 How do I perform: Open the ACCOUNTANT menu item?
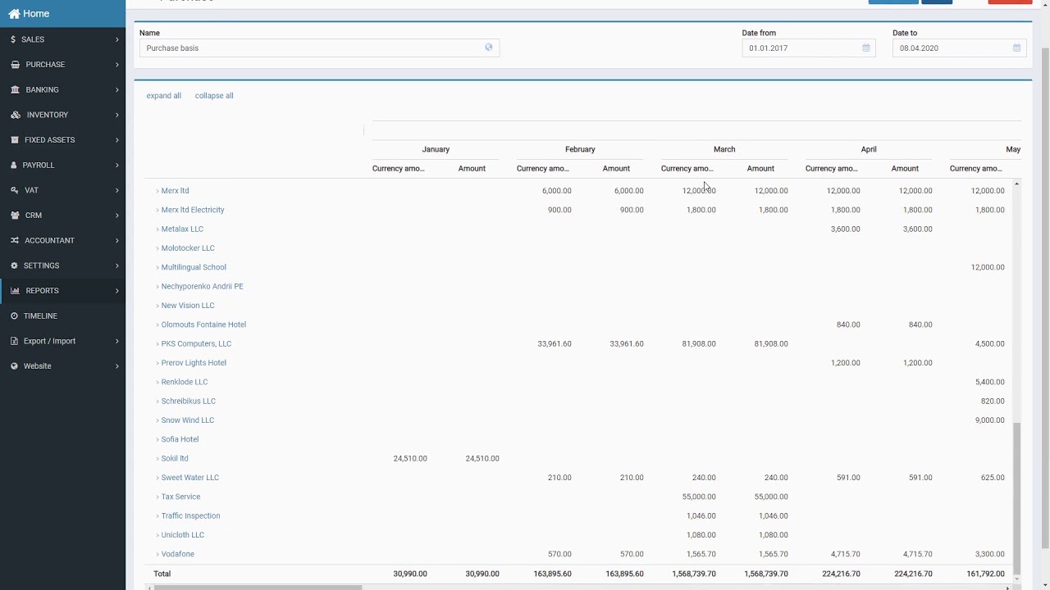[x=63, y=240]
